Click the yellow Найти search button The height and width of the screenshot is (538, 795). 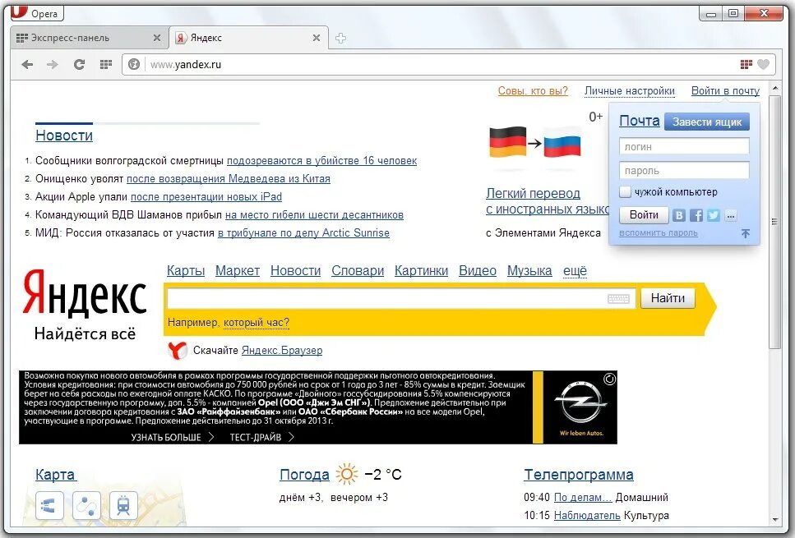pos(668,297)
